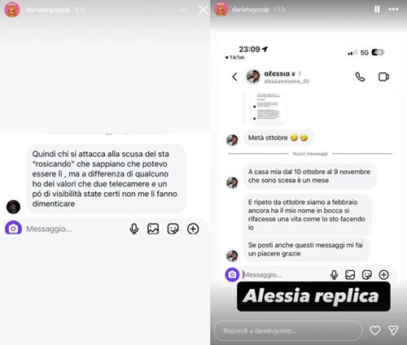This screenshot has height=345, width=407.
Task: Open the left story's three-dot options menu
Action: [184, 10]
